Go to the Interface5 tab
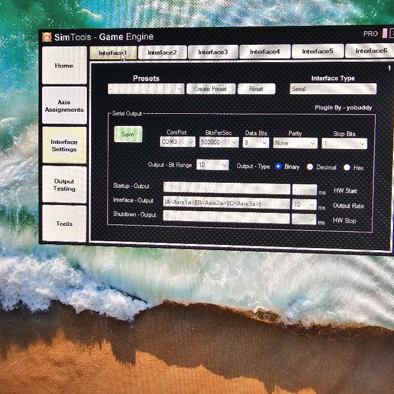 [x=318, y=51]
